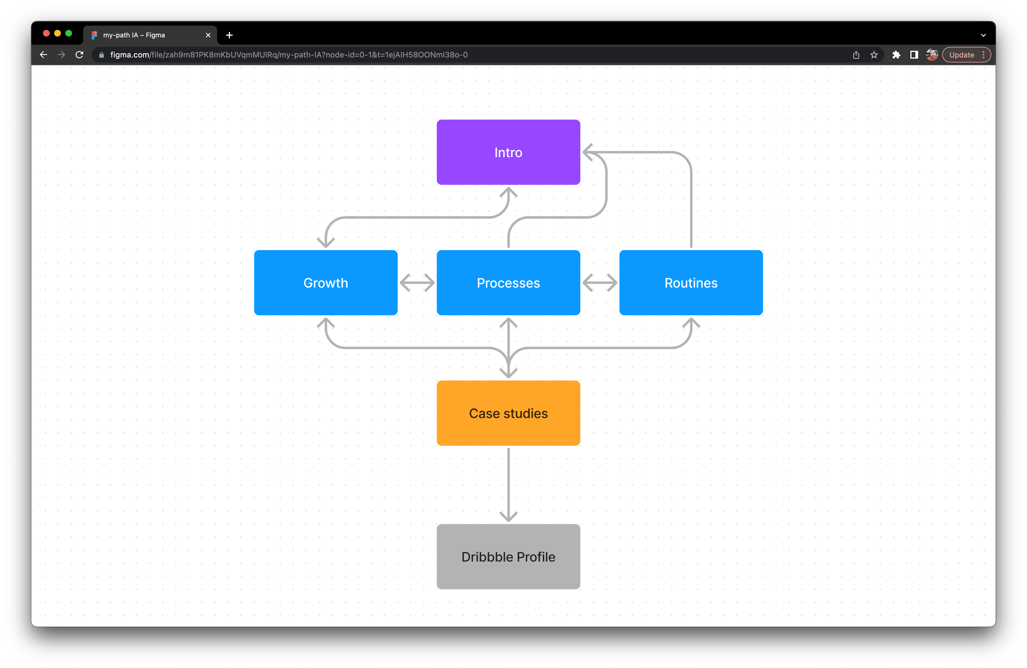Open the three-dot menu beside Update
1027x668 pixels.
click(x=983, y=55)
